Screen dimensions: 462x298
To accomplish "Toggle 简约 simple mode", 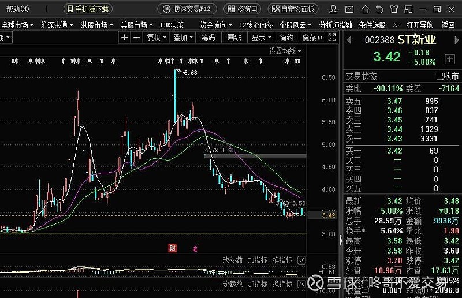I will pyautogui.click(x=286, y=38).
